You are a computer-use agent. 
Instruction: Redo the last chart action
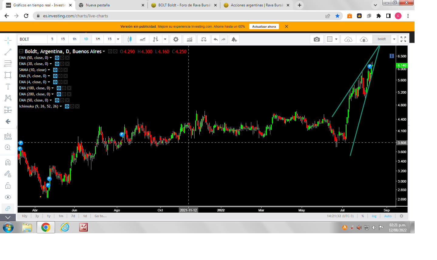[223, 39]
